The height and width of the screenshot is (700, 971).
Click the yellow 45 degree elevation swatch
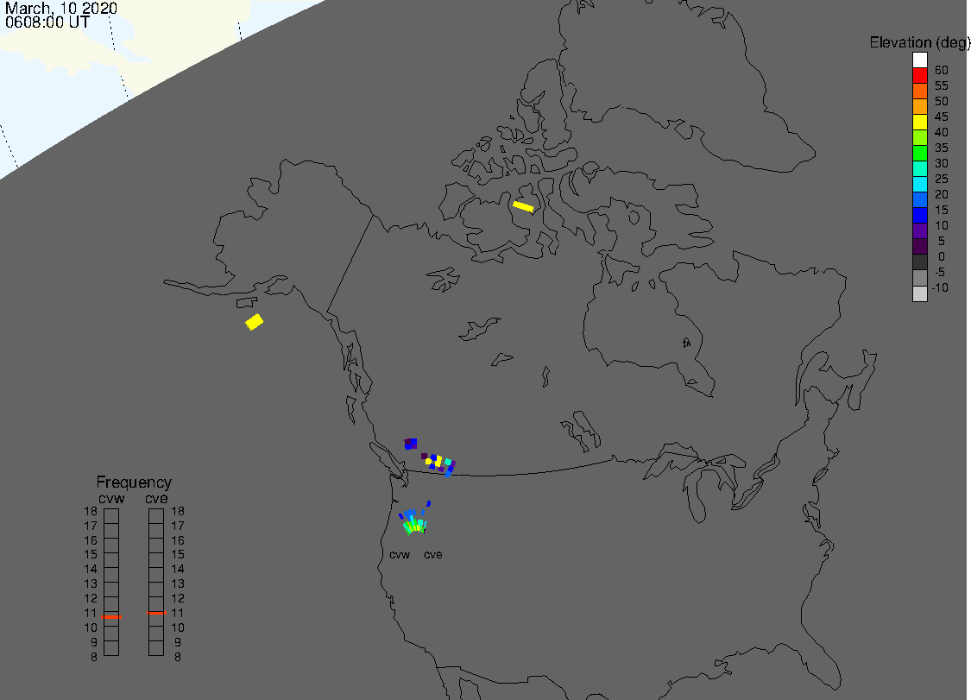coord(919,122)
